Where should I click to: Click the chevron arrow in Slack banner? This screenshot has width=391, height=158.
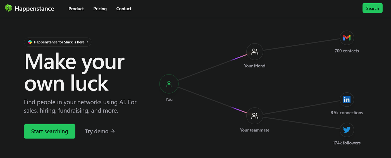pos(87,42)
